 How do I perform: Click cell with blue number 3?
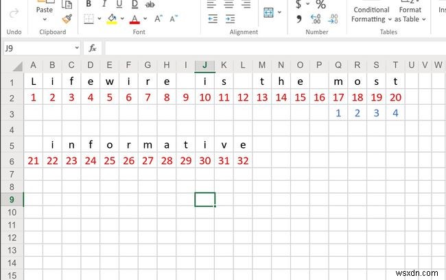coord(376,113)
